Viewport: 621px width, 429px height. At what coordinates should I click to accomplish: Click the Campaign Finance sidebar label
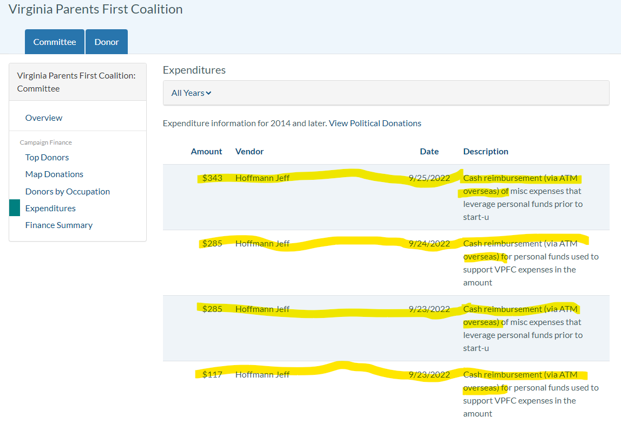[46, 142]
